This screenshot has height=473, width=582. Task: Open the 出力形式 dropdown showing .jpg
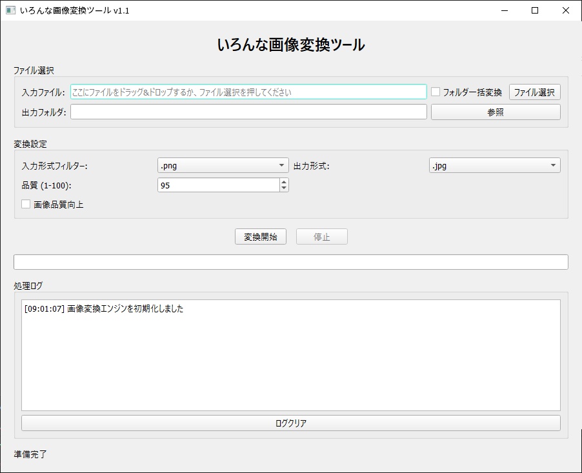[x=554, y=165]
